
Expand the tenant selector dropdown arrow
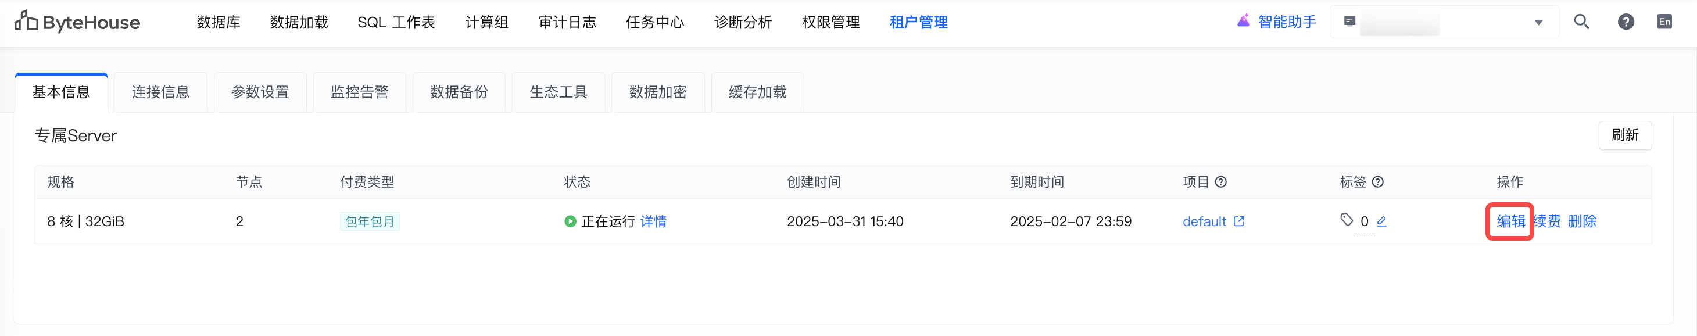[x=1538, y=23]
